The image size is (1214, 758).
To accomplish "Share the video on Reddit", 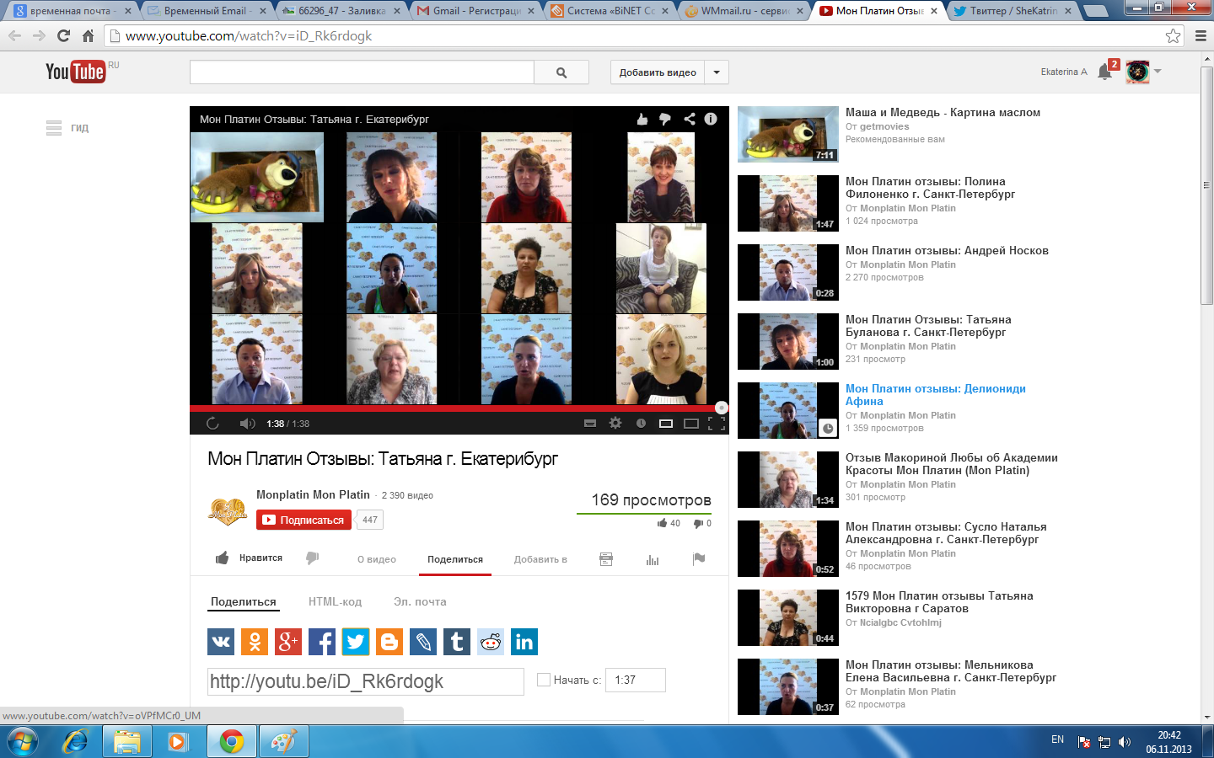I will click(491, 642).
